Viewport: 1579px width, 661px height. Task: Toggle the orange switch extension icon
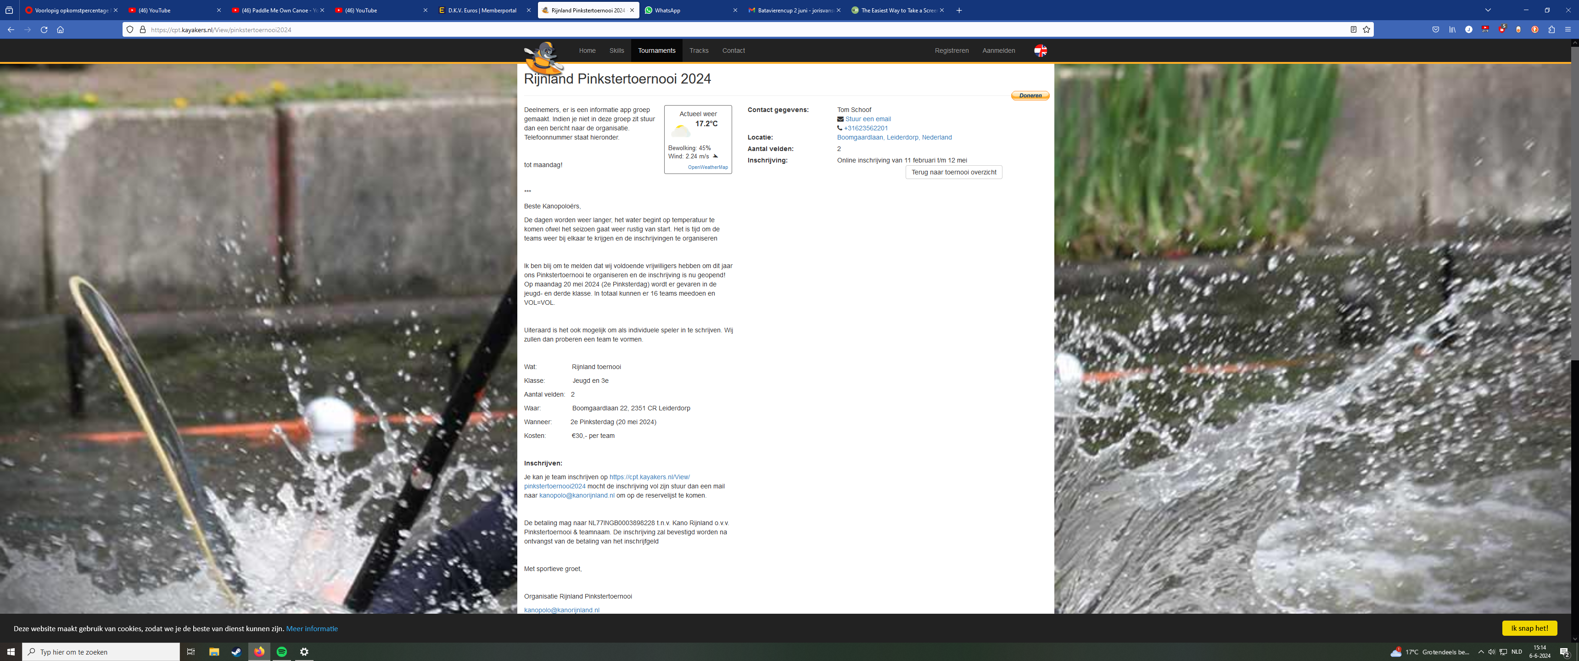click(x=1518, y=29)
